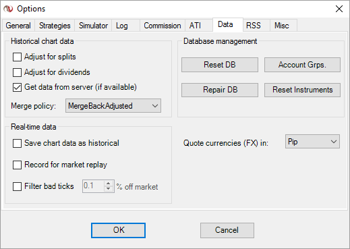
Task: Expand the Quote currencies Pip dropdown
Action: pos(312,142)
